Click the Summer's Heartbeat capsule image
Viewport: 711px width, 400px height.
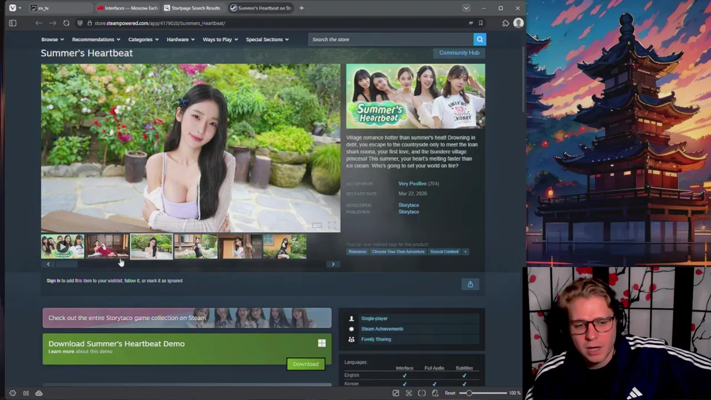tap(415, 97)
